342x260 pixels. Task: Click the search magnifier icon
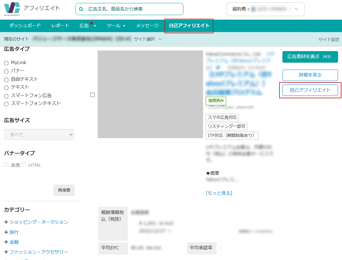81,9
